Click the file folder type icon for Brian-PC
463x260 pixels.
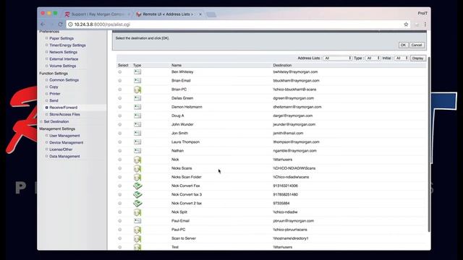137,90
